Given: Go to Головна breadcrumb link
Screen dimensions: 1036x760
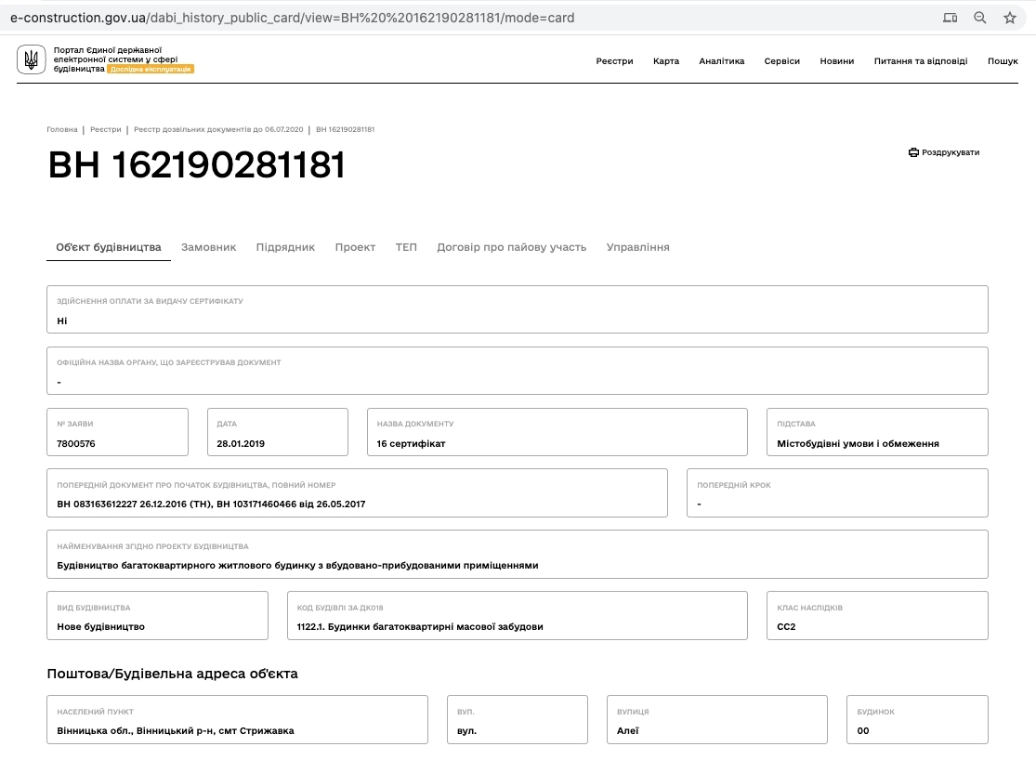Looking at the screenshot, I should pyautogui.click(x=62, y=129).
